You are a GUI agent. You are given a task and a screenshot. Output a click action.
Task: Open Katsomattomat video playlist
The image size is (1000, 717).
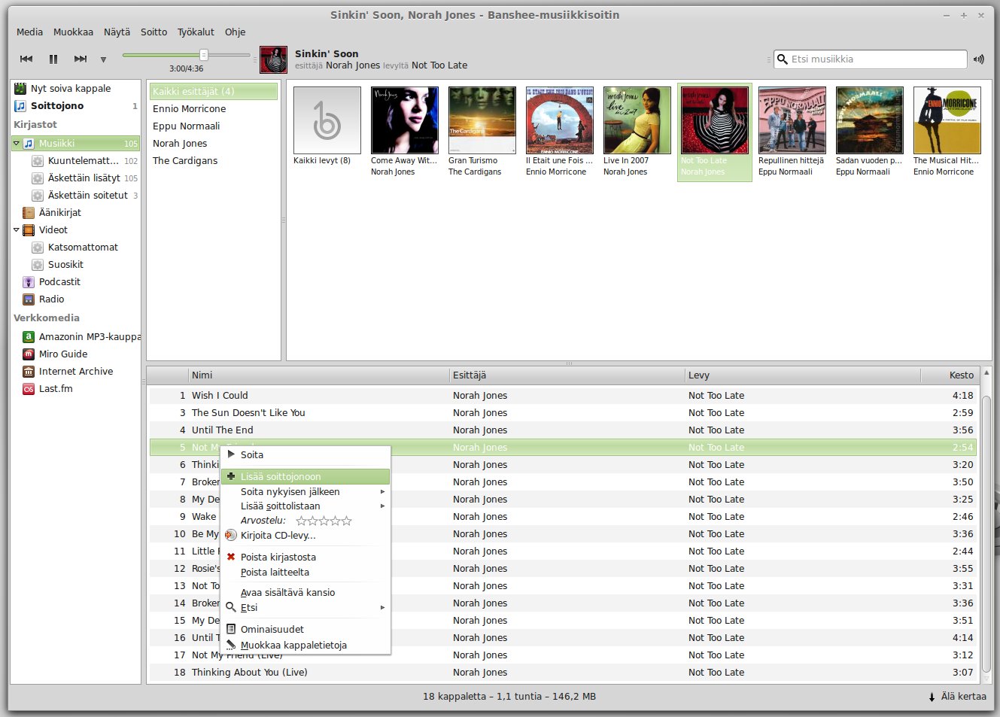click(x=83, y=248)
